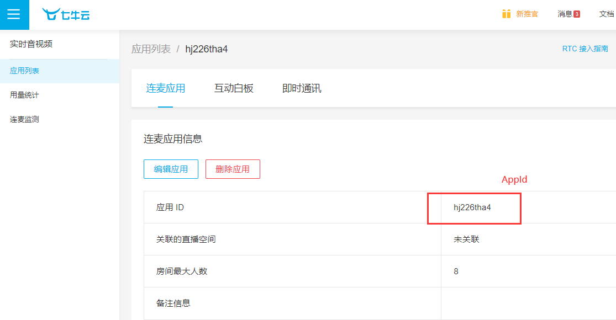616x320 pixels.
Task: Click 应用列表 breadcrumb link
Action: click(x=151, y=49)
